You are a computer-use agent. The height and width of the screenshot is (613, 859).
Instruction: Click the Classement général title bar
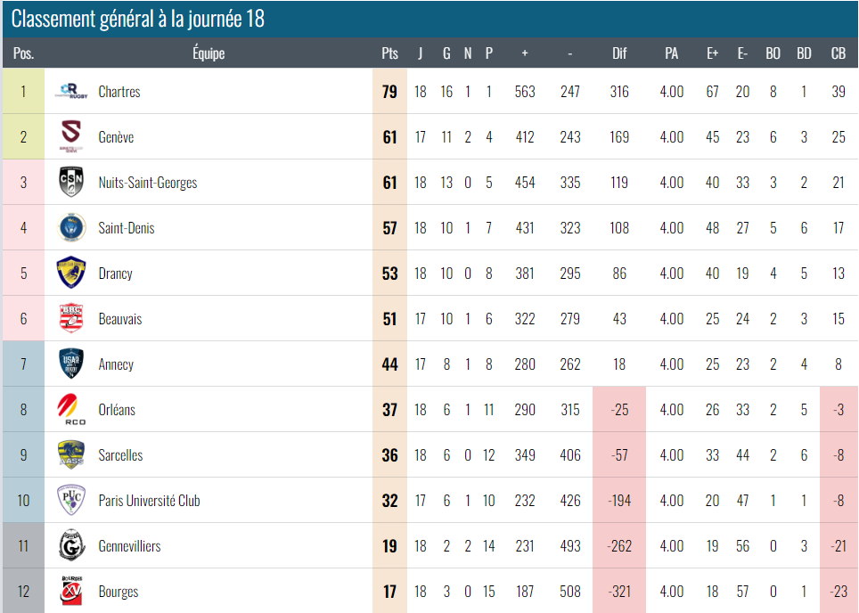point(138,19)
